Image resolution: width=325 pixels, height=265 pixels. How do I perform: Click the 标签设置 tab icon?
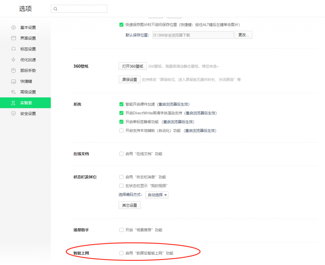pyautogui.click(x=13, y=49)
